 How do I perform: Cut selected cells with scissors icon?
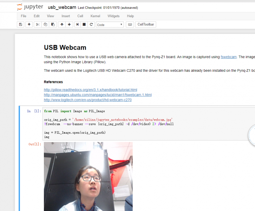(38, 24)
